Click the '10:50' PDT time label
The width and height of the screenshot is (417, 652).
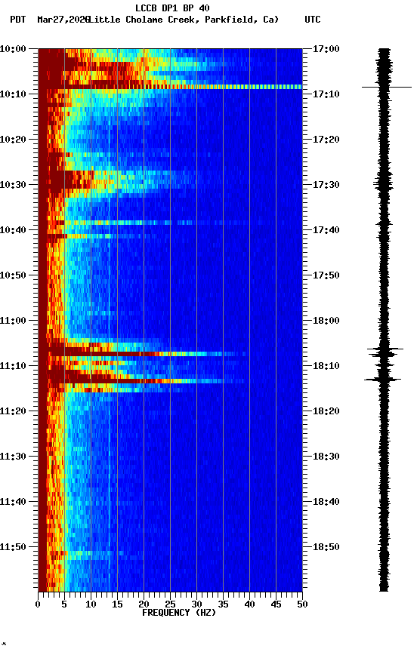13,275
